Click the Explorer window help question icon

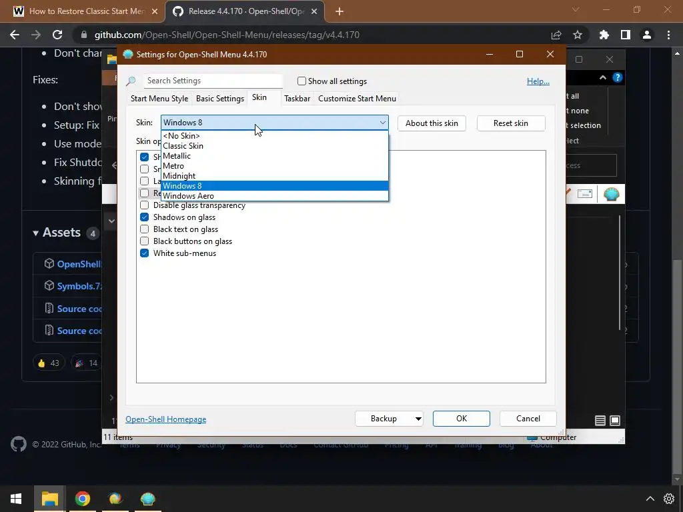coord(617,77)
